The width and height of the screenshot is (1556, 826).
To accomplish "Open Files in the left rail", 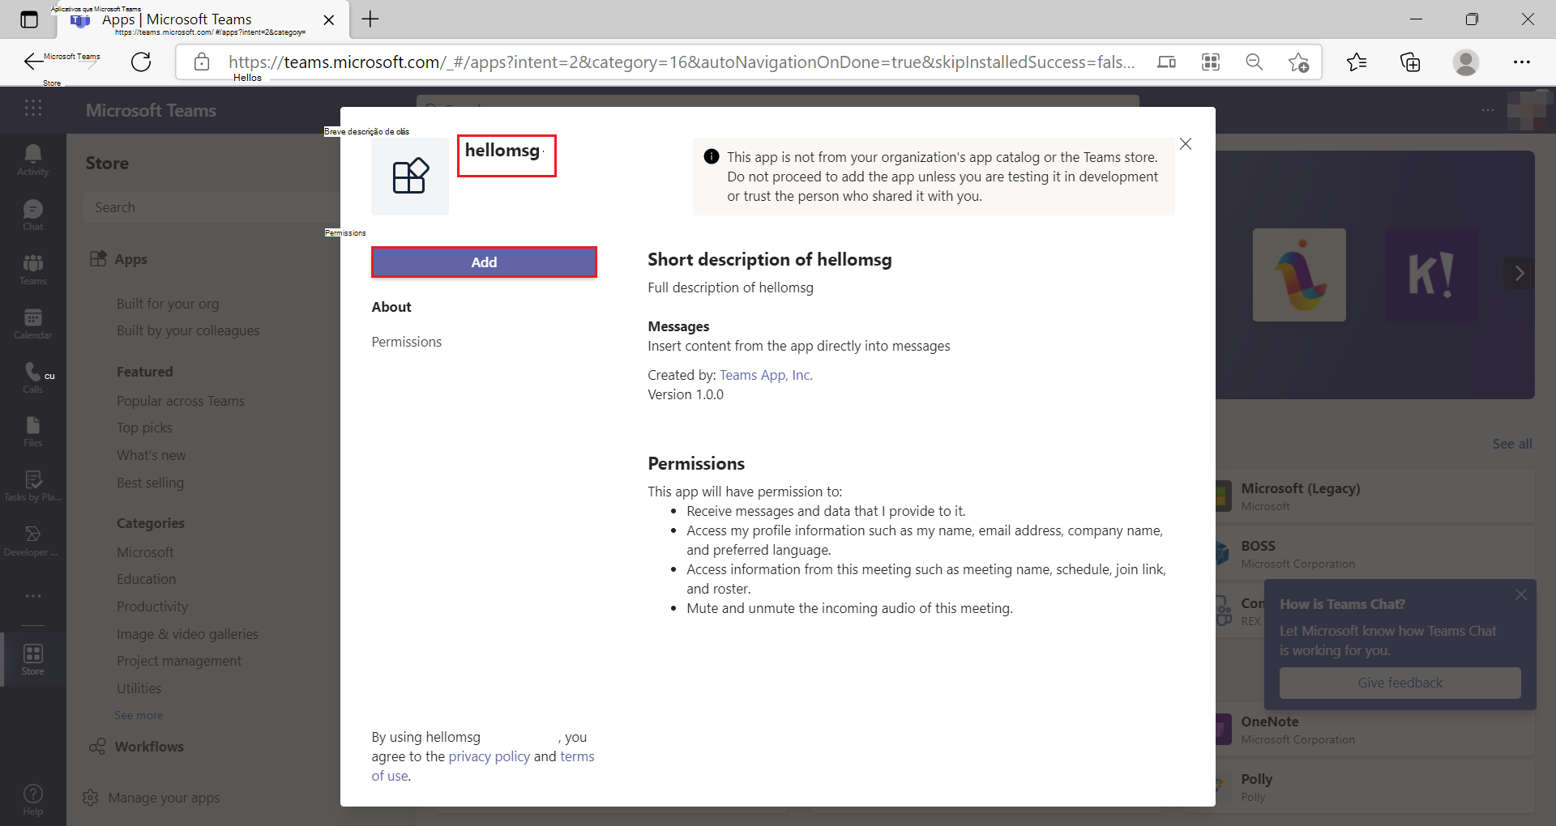I will [x=33, y=432].
